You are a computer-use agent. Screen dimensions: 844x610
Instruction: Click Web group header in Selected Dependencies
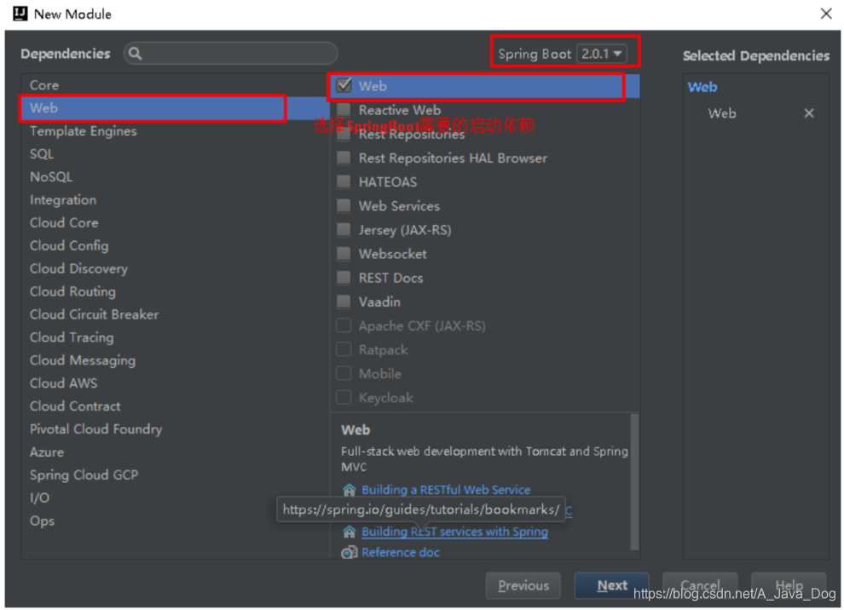tap(702, 87)
